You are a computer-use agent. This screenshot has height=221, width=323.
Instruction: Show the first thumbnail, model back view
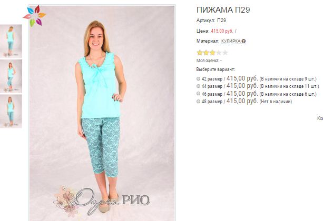[x=11, y=41]
